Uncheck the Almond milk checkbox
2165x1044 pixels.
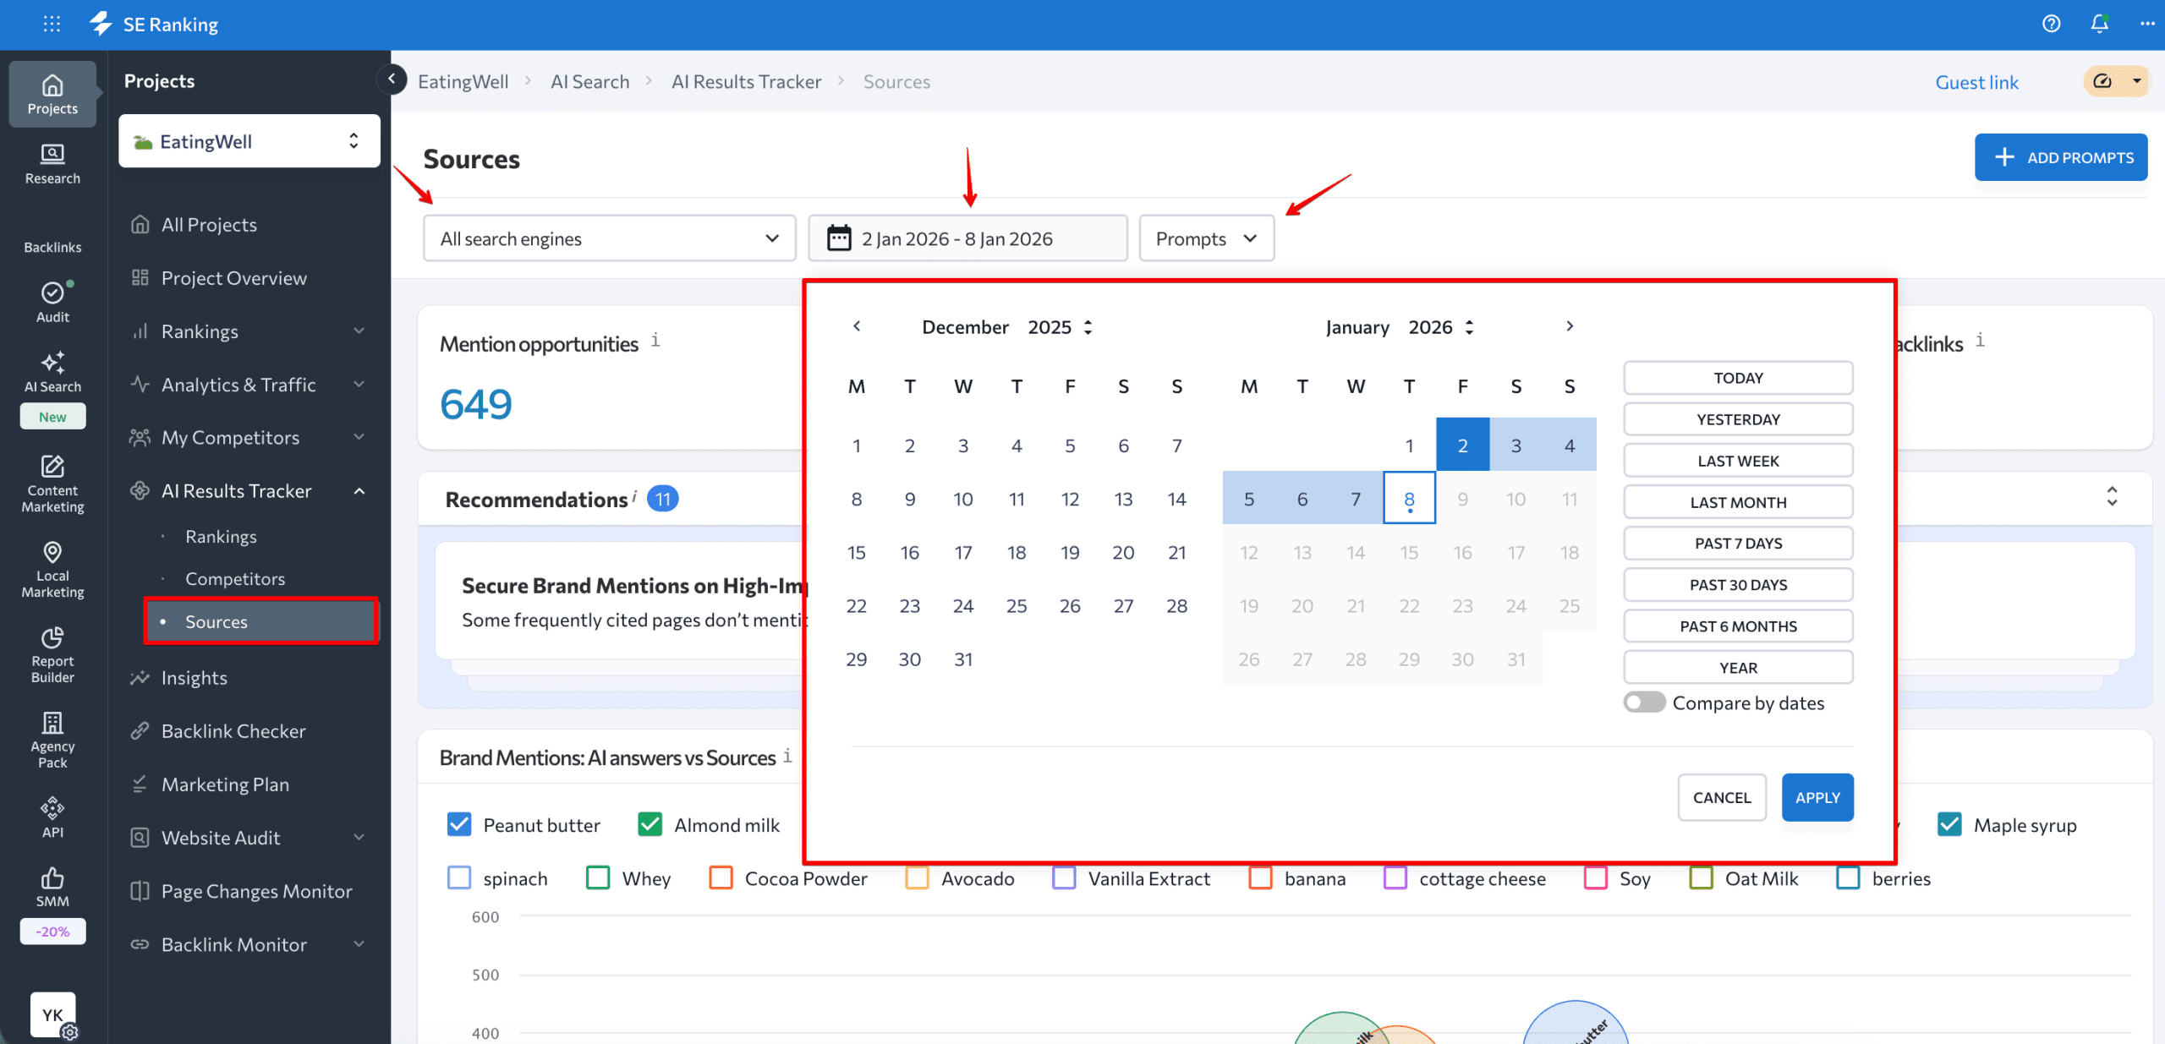pyautogui.click(x=649, y=824)
